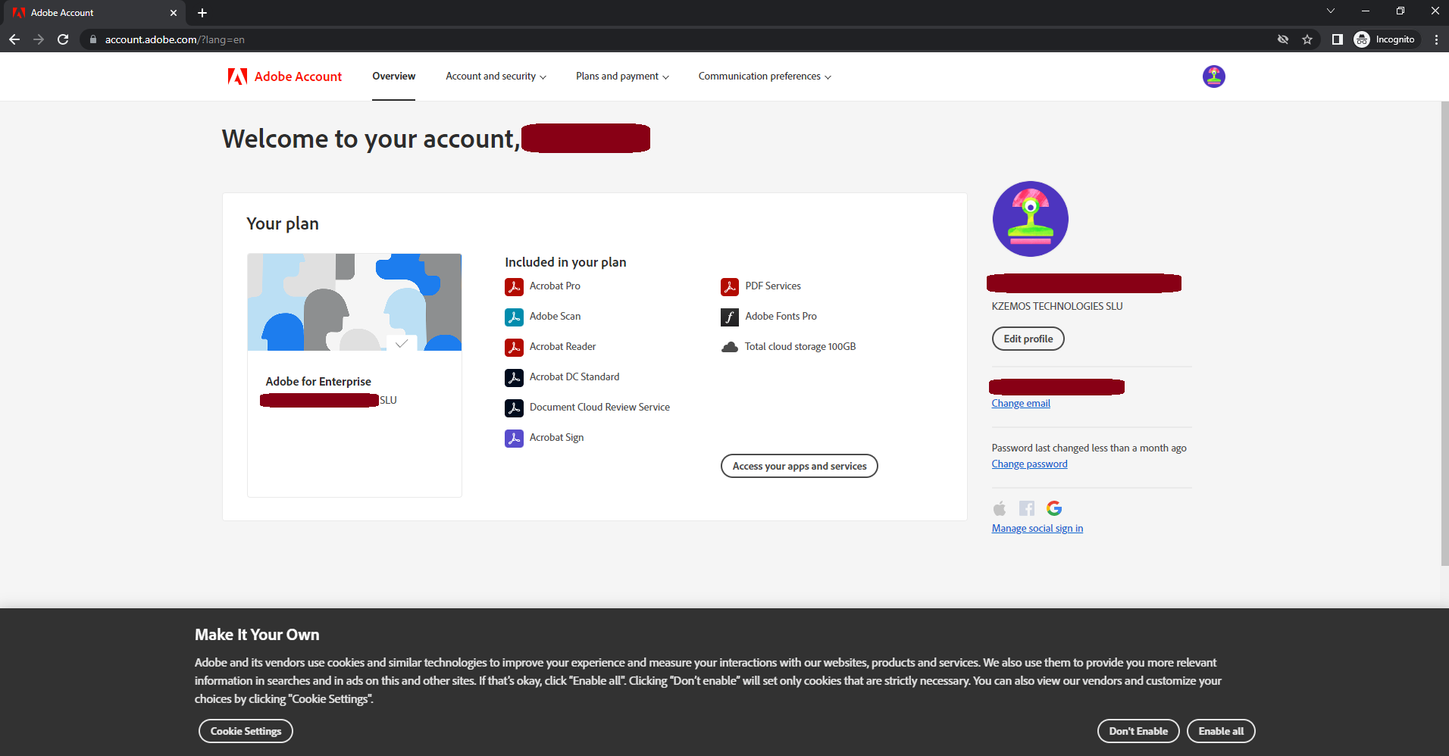This screenshot has width=1449, height=756.
Task: Select the Acrobat Sign icon
Action: click(x=515, y=438)
